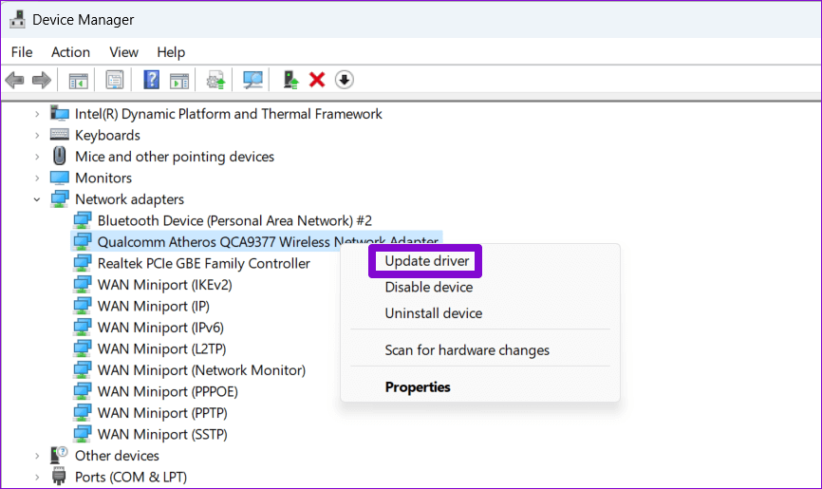Click the Properties toolbar icon
The width and height of the screenshot is (822, 489).
pos(115,80)
